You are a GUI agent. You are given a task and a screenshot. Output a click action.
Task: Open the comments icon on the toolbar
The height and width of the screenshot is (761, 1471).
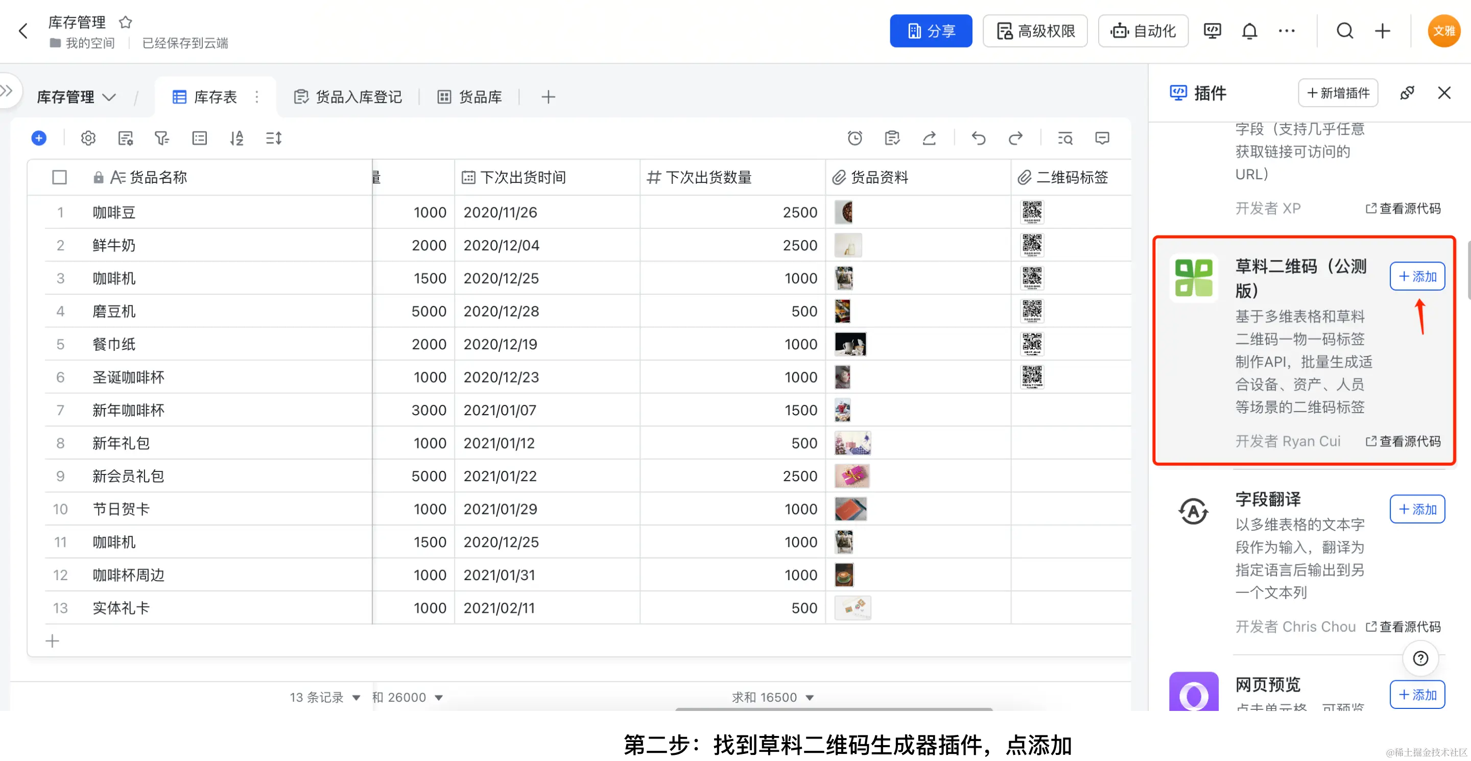(1102, 137)
